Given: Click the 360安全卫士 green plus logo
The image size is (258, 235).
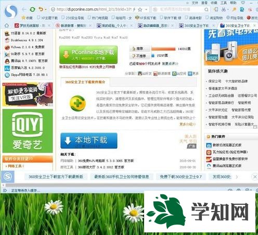Looking at the screenshot, I should point(78,103).
